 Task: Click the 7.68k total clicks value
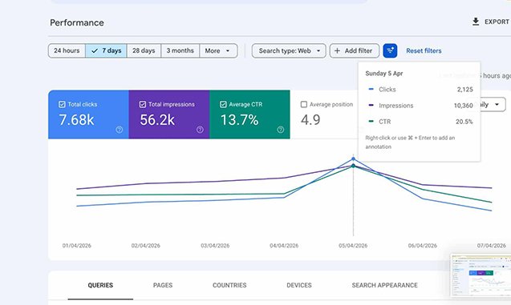[x=76, y=120]
